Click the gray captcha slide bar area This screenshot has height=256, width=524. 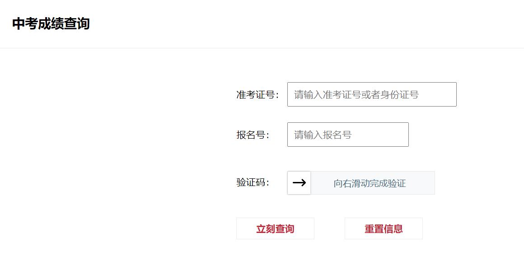coord(372,183)
